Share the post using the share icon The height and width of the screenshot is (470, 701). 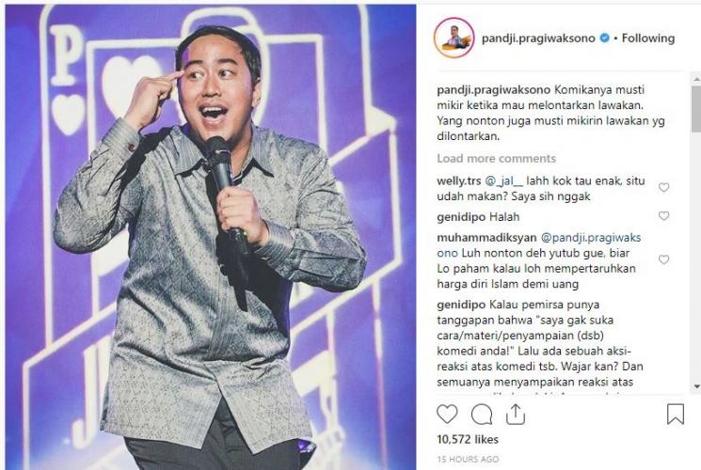(515, 415)
